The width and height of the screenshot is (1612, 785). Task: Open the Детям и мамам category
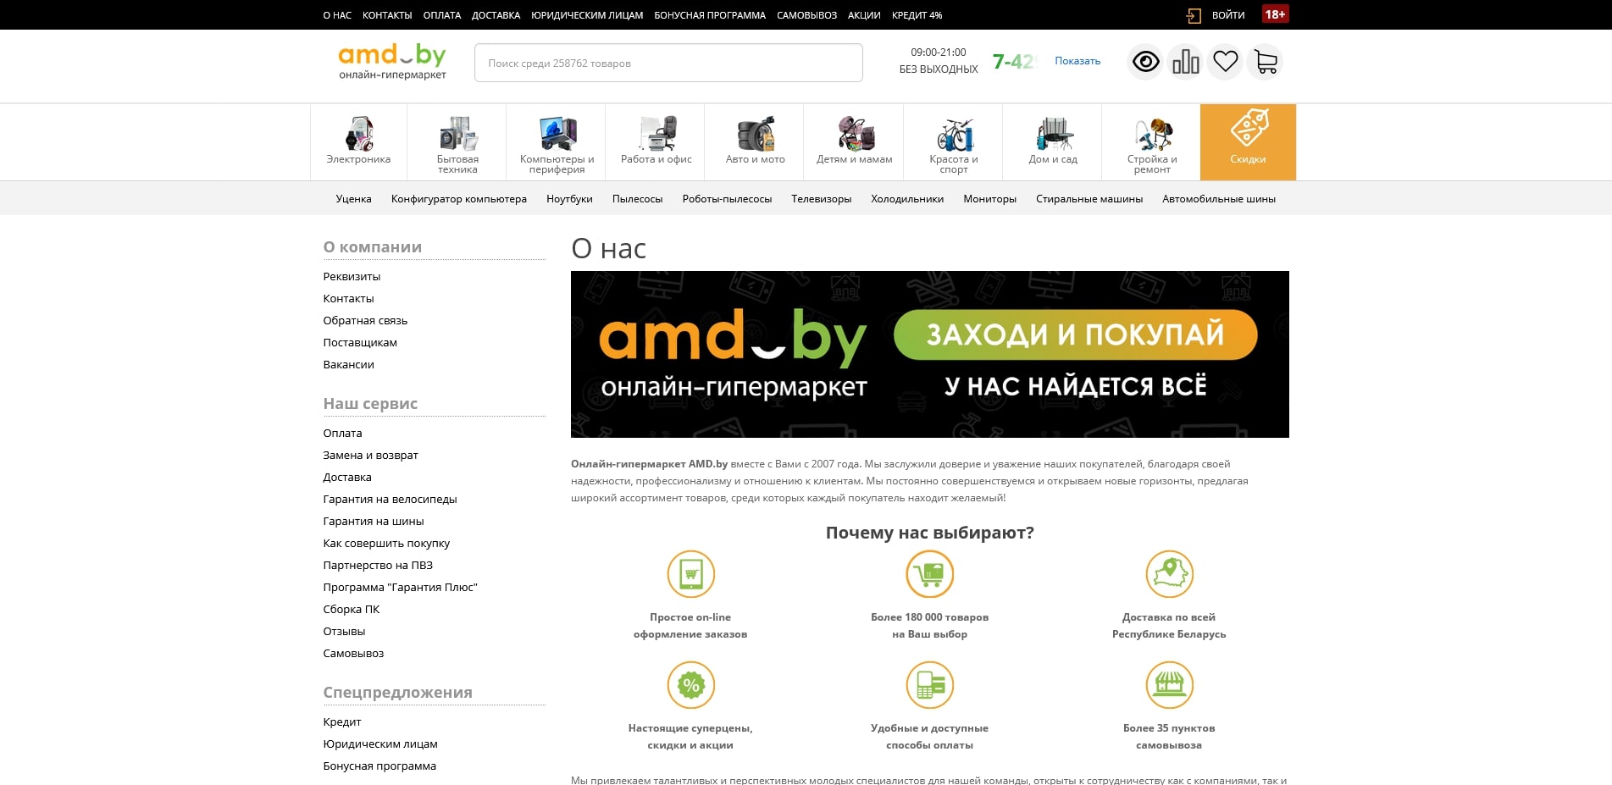(x=853, y=141)
